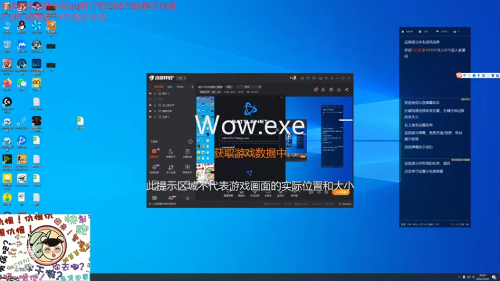Click the gift icon with the red dot
Screen dimensions: 500x281
pos(316,89)
